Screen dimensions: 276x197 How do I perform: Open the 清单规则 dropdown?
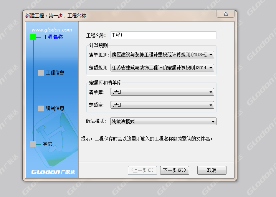point(162,55)
